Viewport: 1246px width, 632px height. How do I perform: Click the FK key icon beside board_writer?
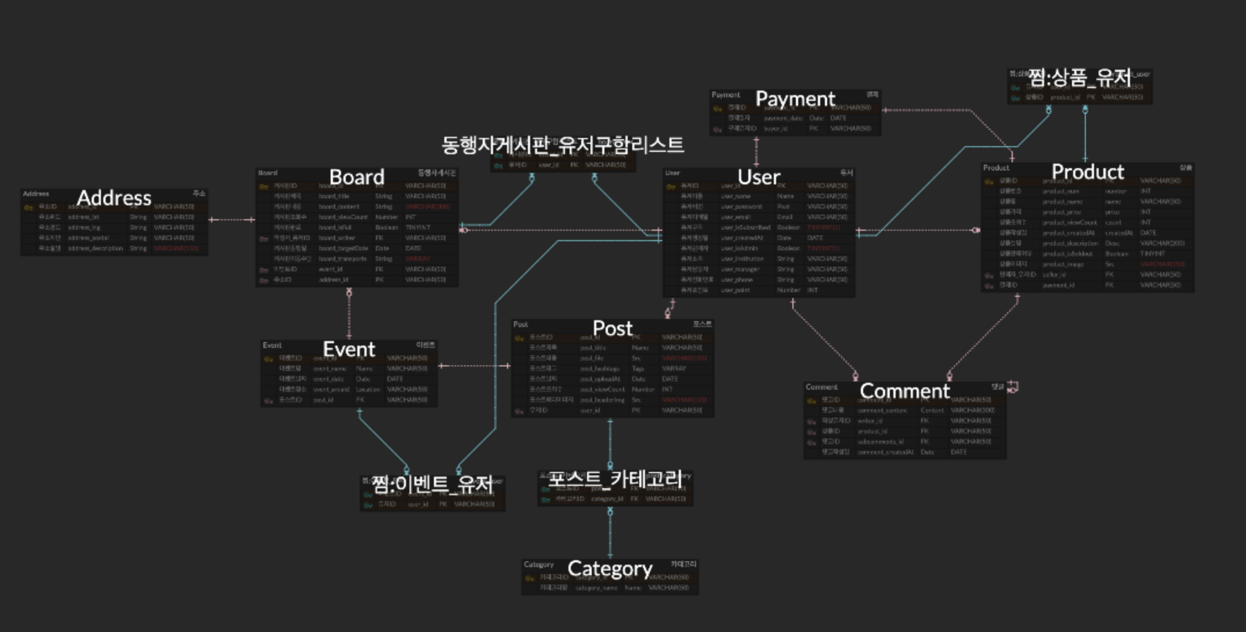(x=264, y=238)
